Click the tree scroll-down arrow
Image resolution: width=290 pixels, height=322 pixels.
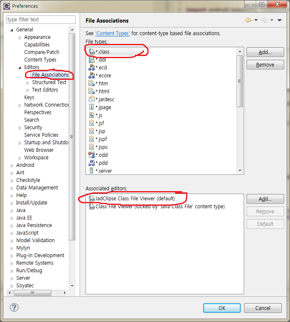click(x=72, y=286)
